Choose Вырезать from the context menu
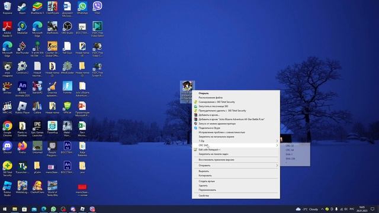Viewport: 379px width, 213px height. coord(204,171)
